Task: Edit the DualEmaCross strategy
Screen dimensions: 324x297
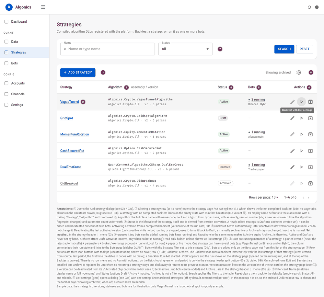Action: (292, 167)
